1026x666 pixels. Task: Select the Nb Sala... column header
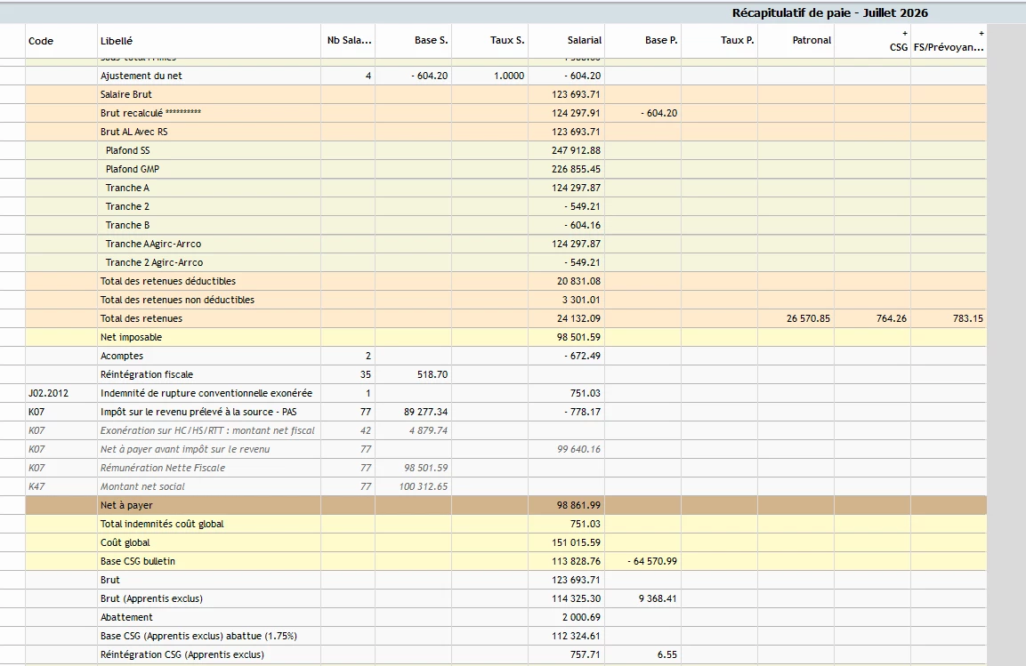348,41
